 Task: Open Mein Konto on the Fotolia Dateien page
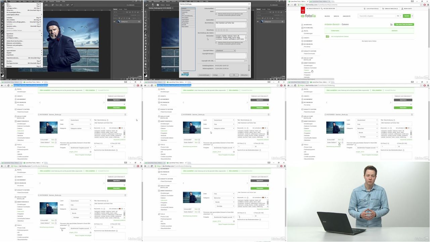[407, 8]
